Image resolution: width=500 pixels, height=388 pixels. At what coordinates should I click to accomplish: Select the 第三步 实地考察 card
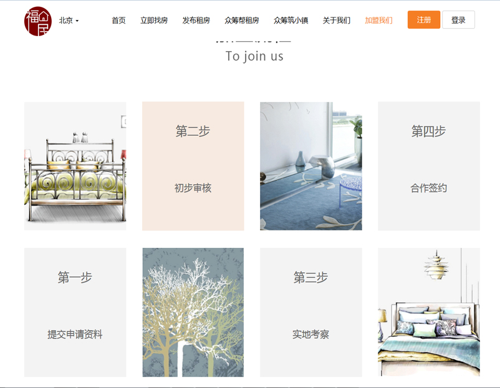coord(311,312)
